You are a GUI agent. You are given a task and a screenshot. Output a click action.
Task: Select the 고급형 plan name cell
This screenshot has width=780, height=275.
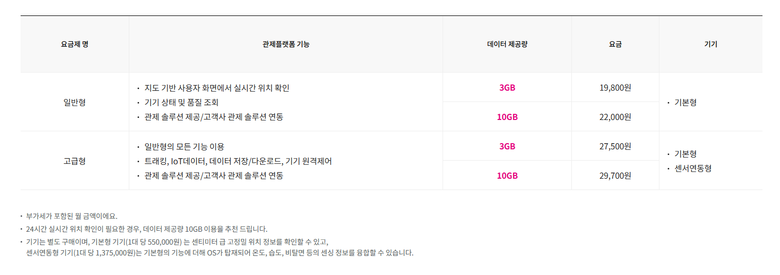click(75, 161)
